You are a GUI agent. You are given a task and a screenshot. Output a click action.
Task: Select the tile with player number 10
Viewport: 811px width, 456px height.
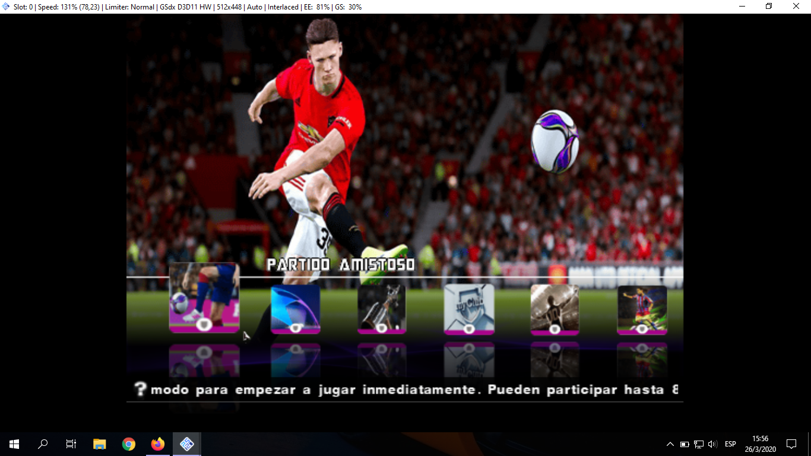coord(555,309)
